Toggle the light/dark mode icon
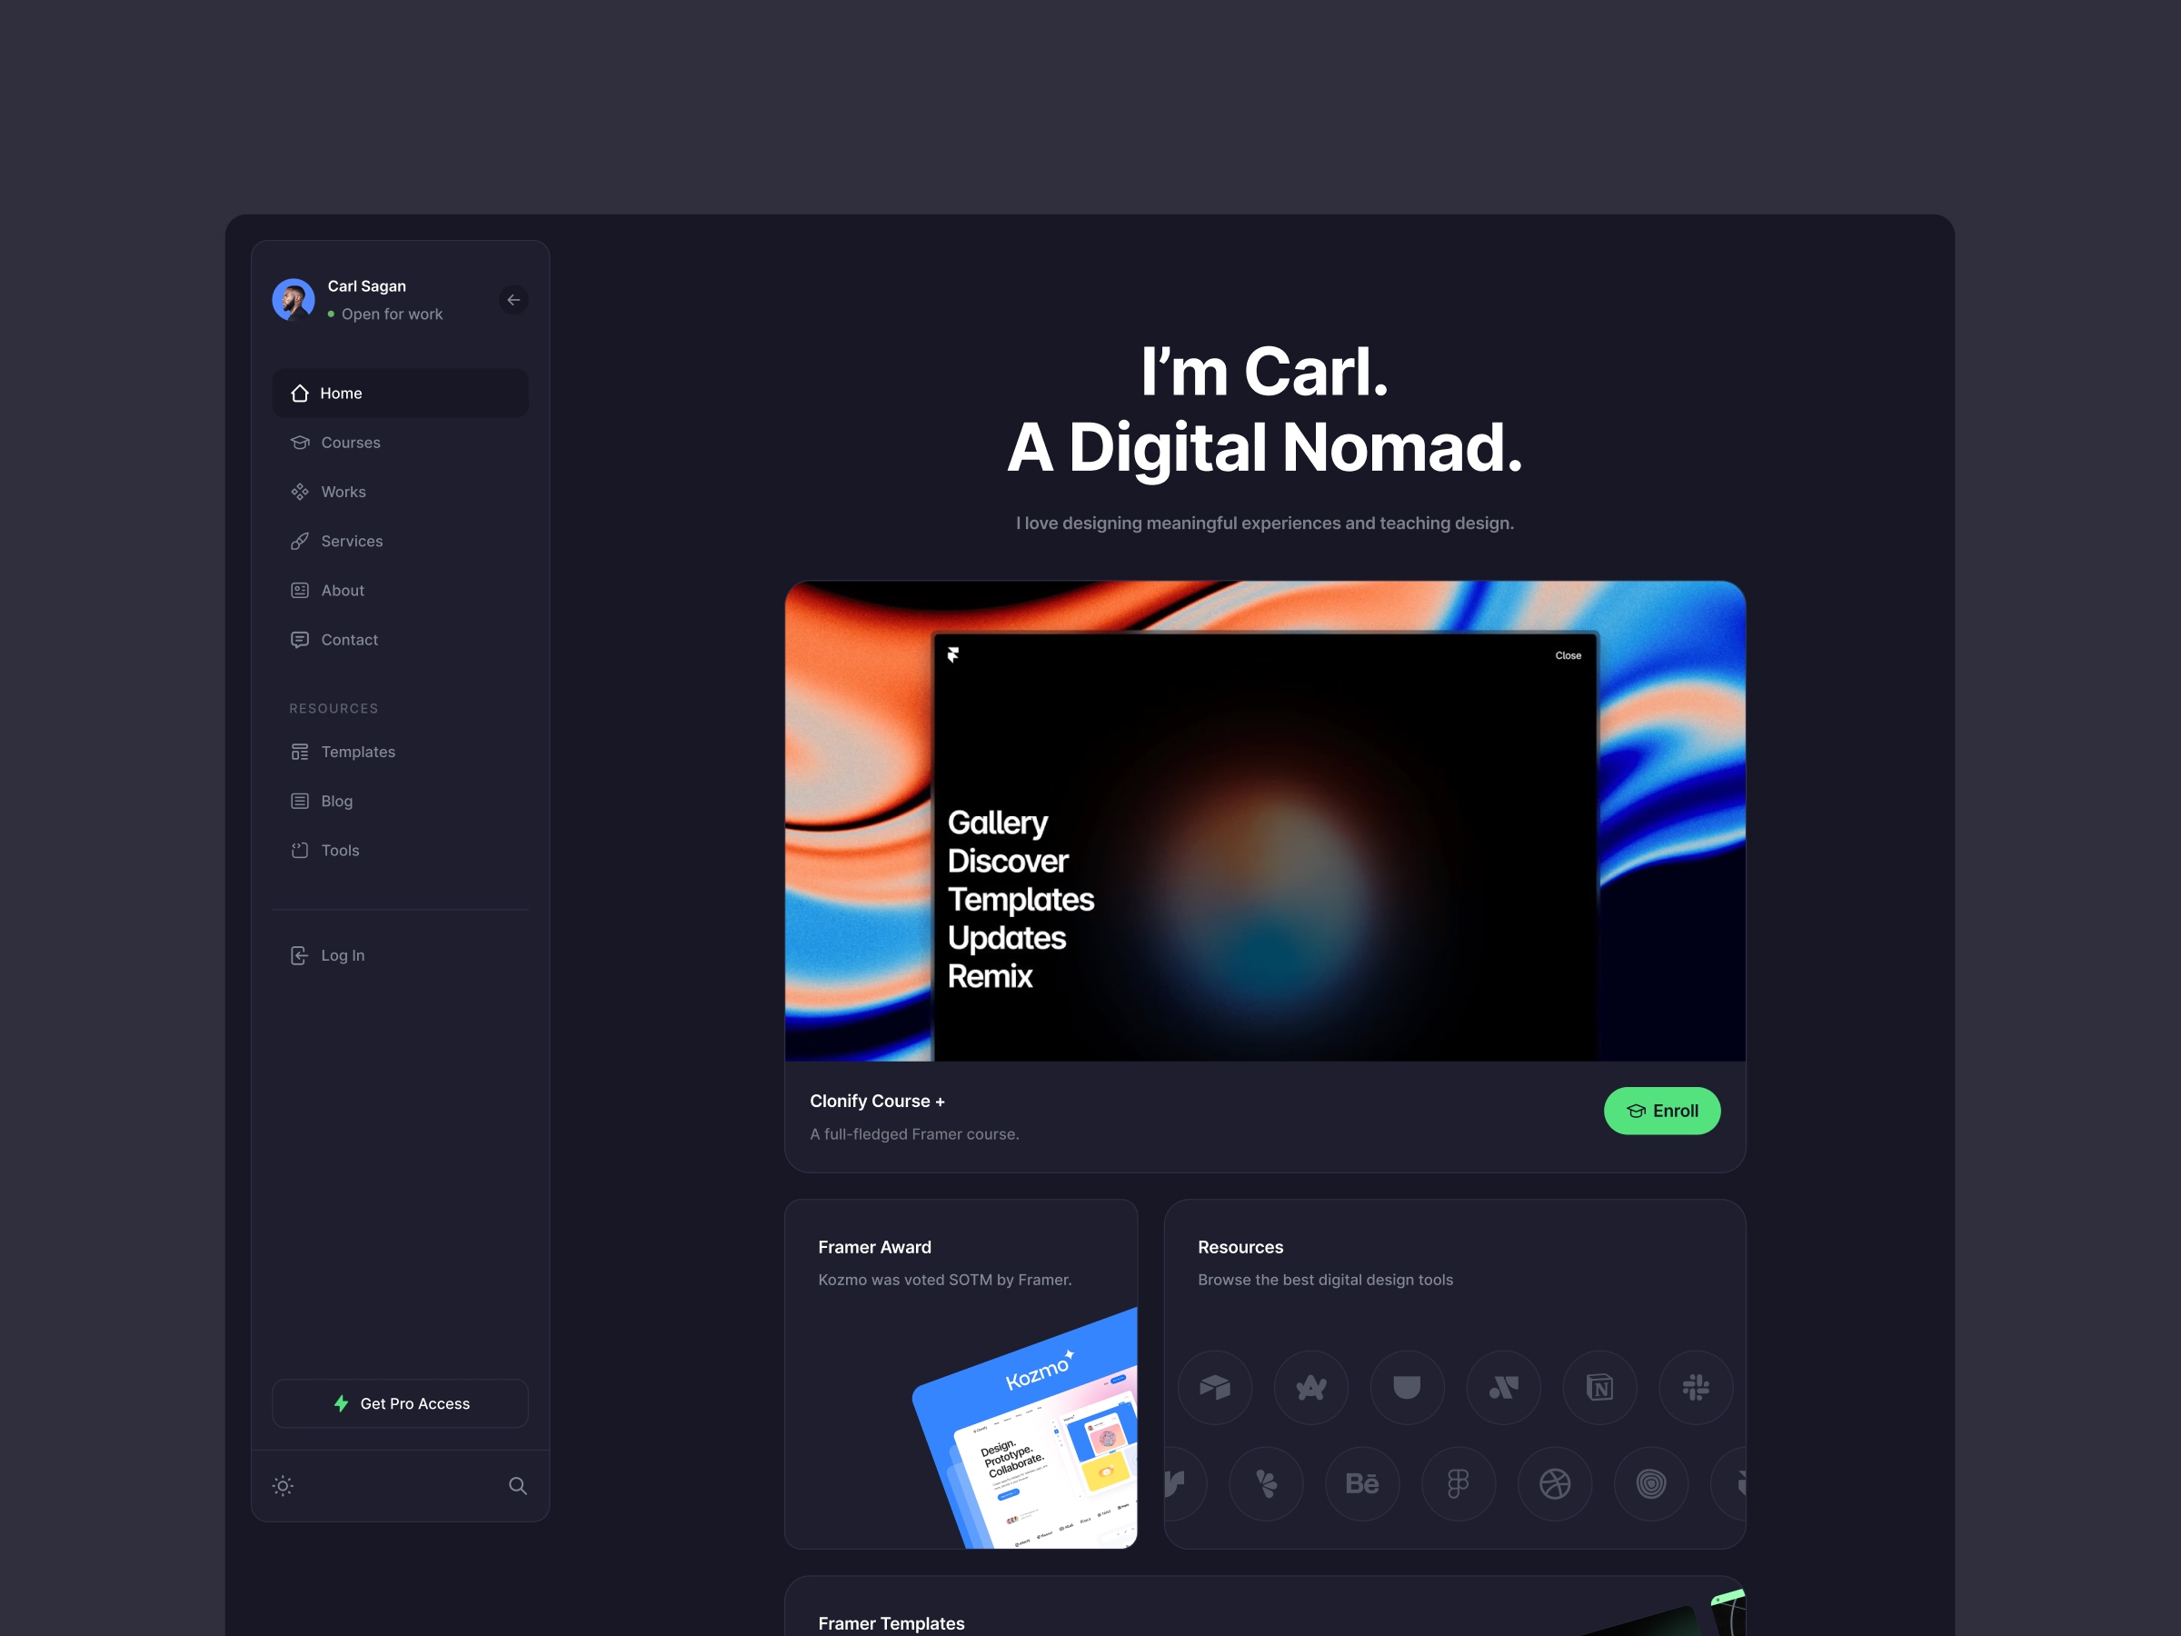 pos(284,1487)
